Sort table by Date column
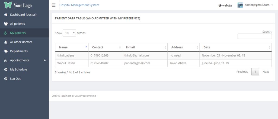 click(235, 47)
